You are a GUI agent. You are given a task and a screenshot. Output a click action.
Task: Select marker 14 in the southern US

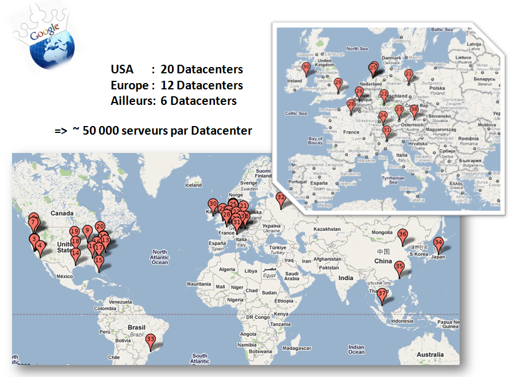coord(76,254)
